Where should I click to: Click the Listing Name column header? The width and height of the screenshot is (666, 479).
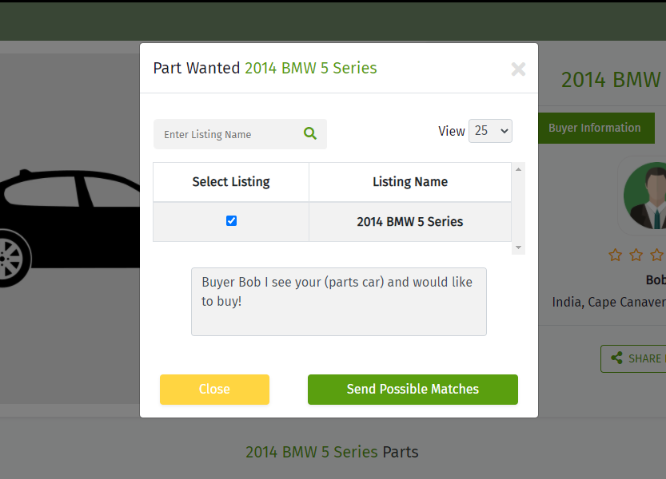pos(409,182)
